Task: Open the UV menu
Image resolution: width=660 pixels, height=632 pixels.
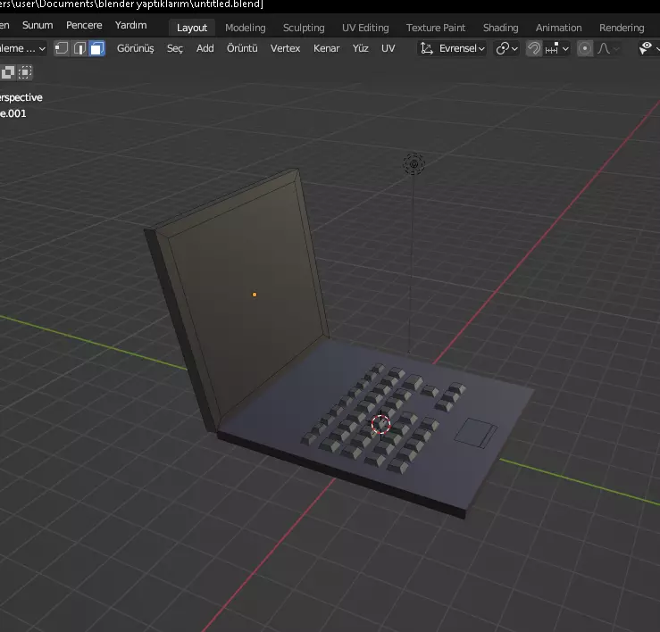Action: pos(388,48)
